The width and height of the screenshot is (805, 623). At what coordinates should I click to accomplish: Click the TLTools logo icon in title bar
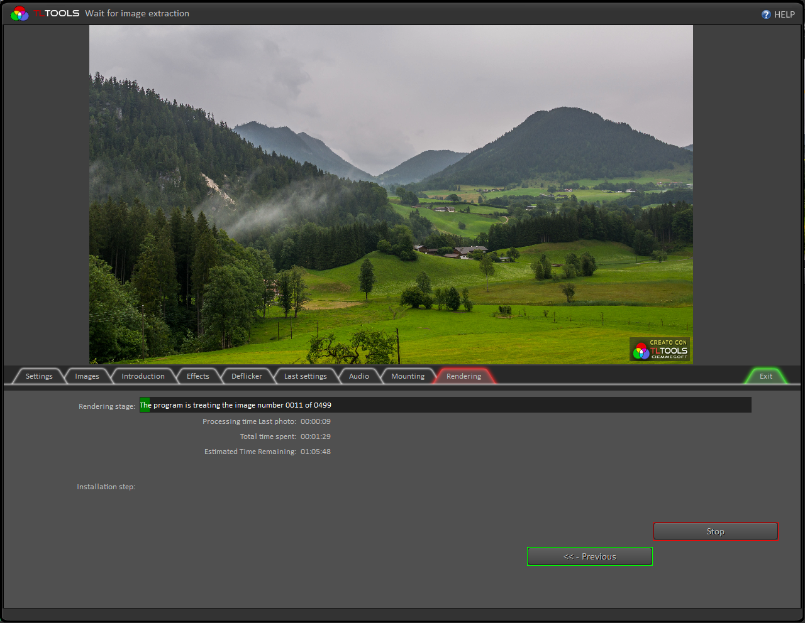click(x=19, y=13)
